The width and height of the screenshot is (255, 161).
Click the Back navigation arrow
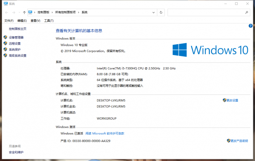7,12
